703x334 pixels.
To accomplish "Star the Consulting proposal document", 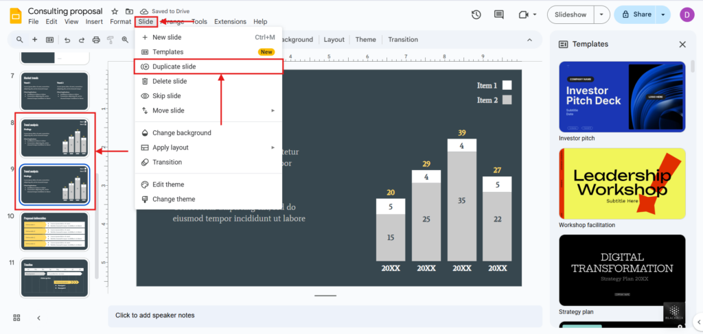I will pyautogui.click(x=114, y=12).
